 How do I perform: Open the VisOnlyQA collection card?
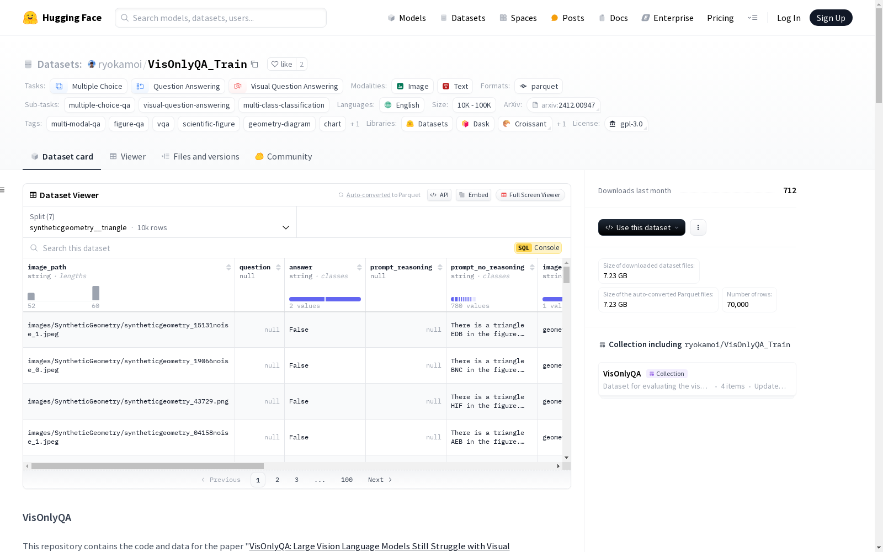[x=697, y=379]
